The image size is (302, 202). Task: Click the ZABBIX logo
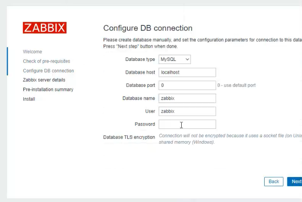coord(45,28)
